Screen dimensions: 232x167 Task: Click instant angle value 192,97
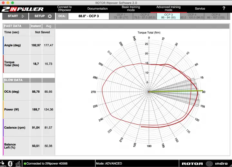(x=36, y=45)
